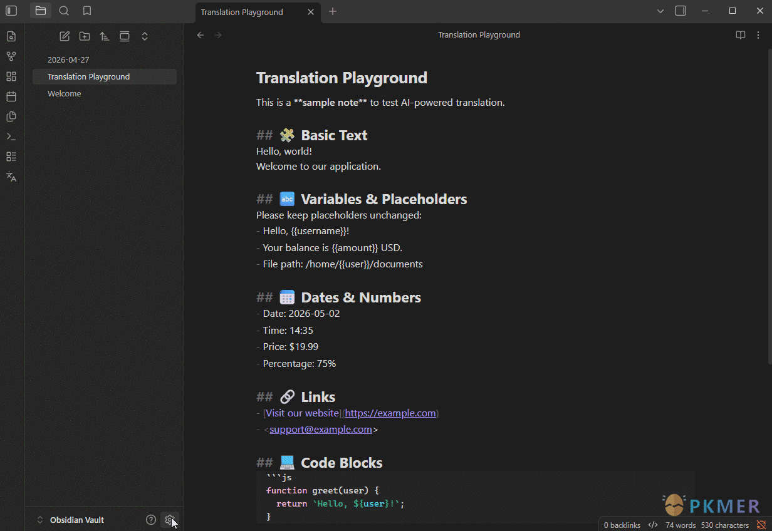
Task: Insert template ribbon icon
Action: tap(11, 116)
